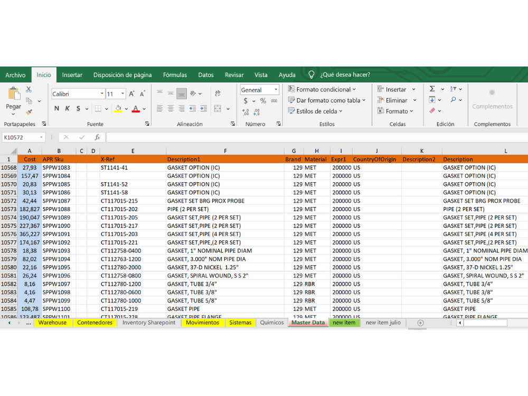The width and height of the screenshot is (528, 396).
Task: Click the insert function fx icon
Action: click(x=97, y=137)
